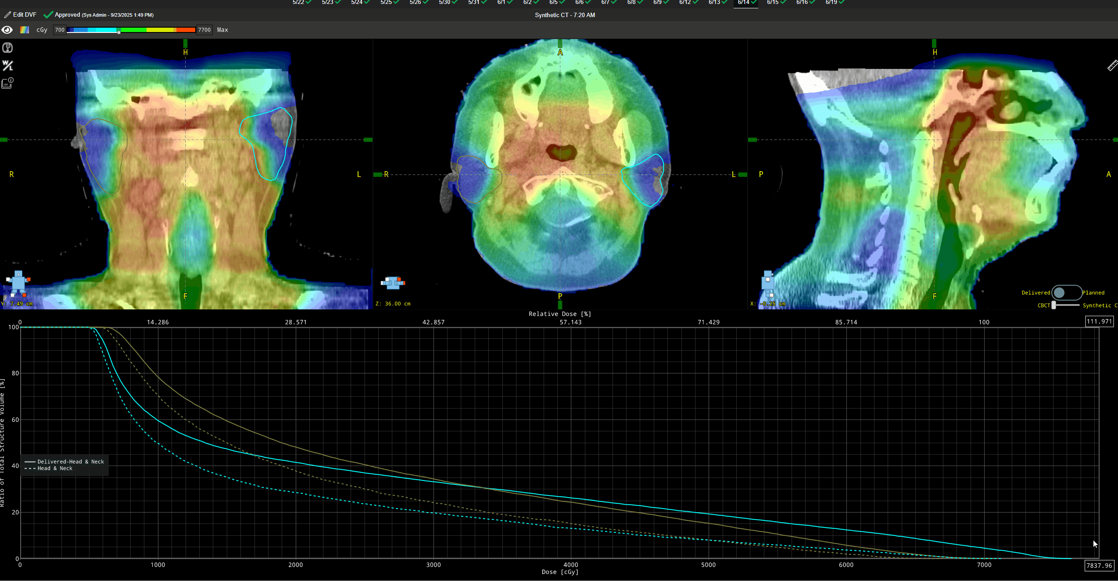
Task: Open the dose colormap swatch
Action: click(x=25, y=30)
